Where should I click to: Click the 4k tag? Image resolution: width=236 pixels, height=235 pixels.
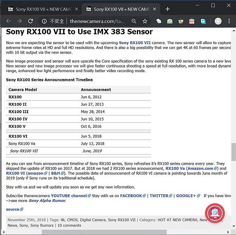point(63,220)
